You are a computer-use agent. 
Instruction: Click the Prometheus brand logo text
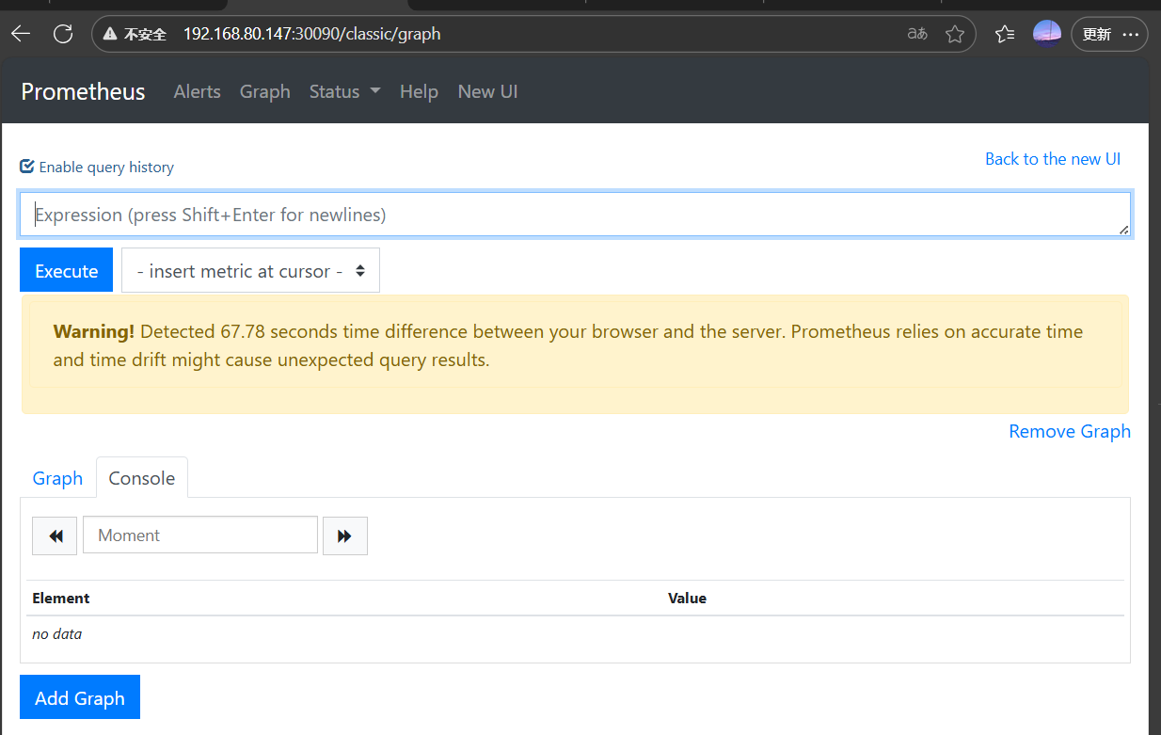83,91
